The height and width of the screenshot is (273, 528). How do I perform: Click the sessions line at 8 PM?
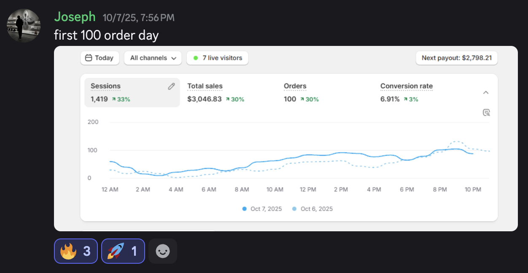click(440, 150)
